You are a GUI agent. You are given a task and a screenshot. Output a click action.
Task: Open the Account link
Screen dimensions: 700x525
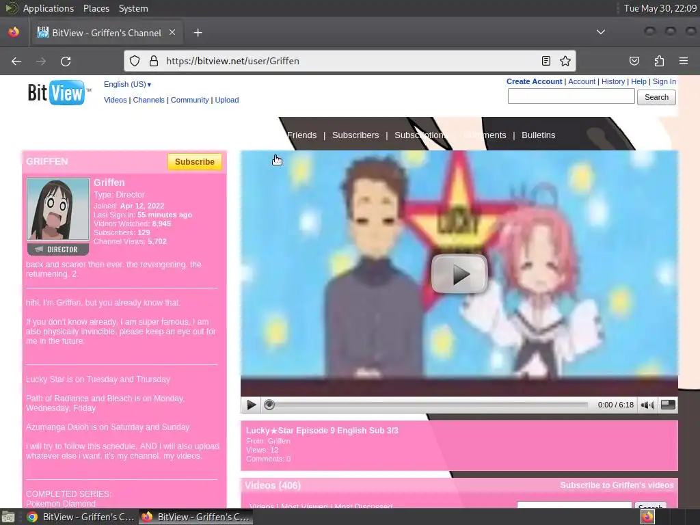582,81
